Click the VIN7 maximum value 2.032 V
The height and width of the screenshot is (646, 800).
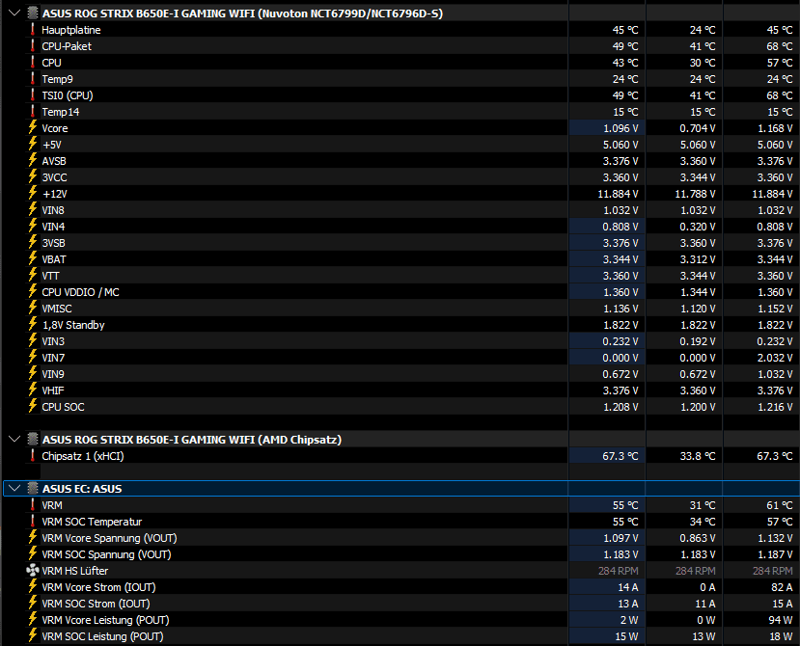click(x=775, y=358)
